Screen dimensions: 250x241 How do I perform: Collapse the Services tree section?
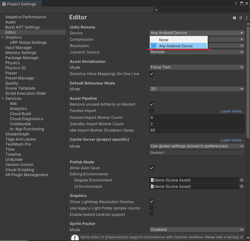pyautogui.click(x=3, y=98)
